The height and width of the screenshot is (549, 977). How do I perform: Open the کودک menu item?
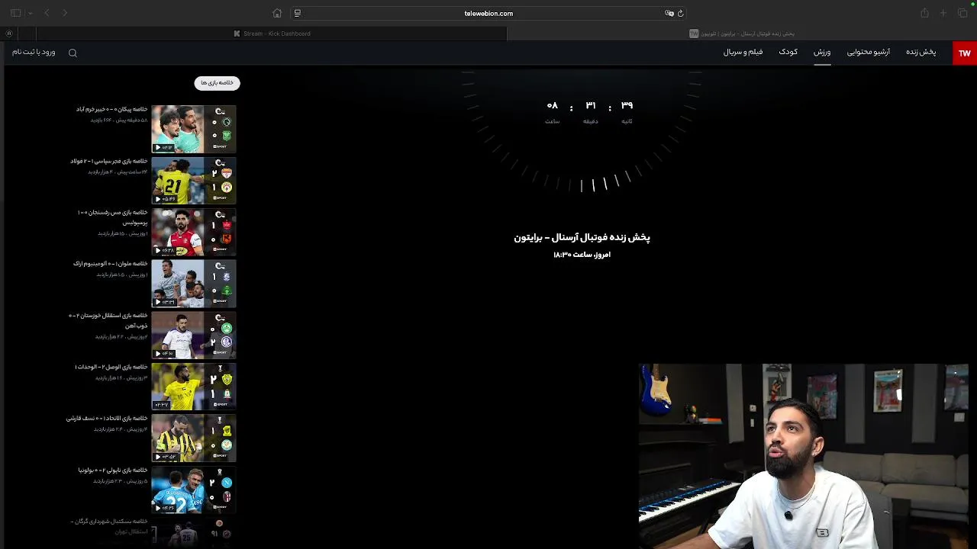coord(788,52)
